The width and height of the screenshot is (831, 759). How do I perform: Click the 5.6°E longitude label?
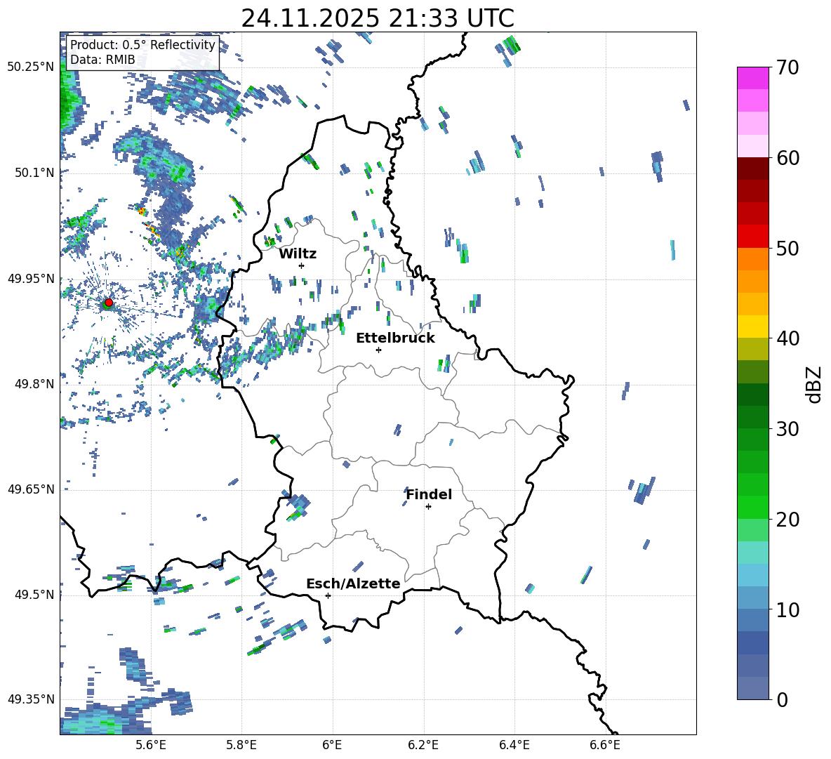[151, 745]
